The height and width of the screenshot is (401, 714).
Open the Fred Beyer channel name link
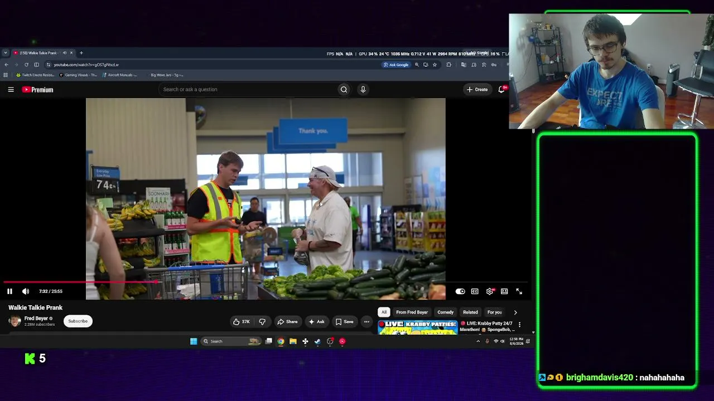pyautogui.click(x=36, y=319)
